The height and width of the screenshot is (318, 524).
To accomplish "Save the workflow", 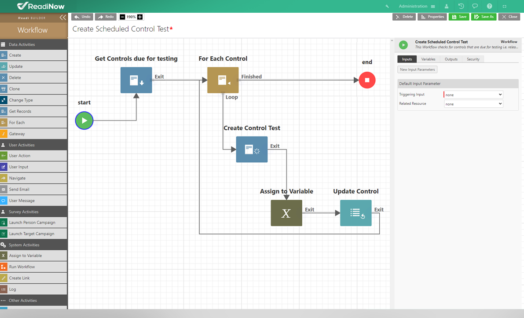I will [459, 17].
